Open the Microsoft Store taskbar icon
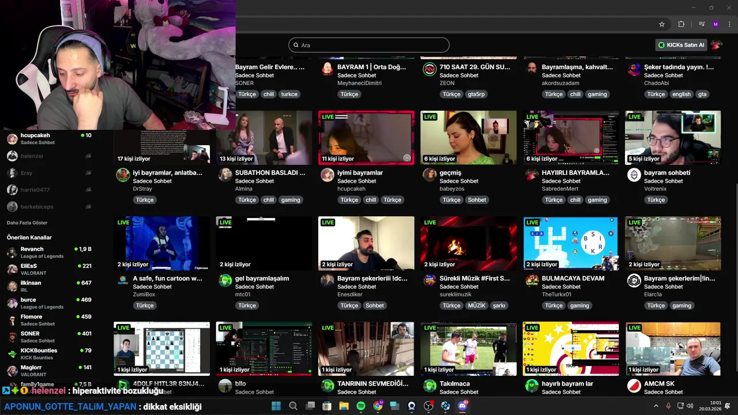Viewport: 738px width, 415px height. click(327, 406)
